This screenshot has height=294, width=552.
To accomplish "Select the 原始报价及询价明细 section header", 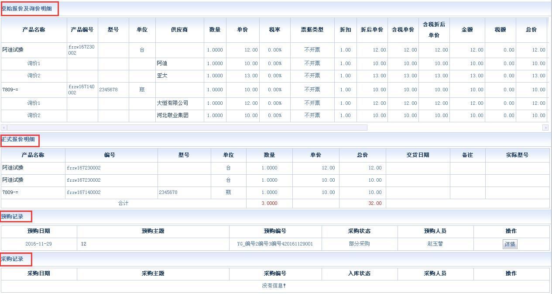I will click(28, 9).
